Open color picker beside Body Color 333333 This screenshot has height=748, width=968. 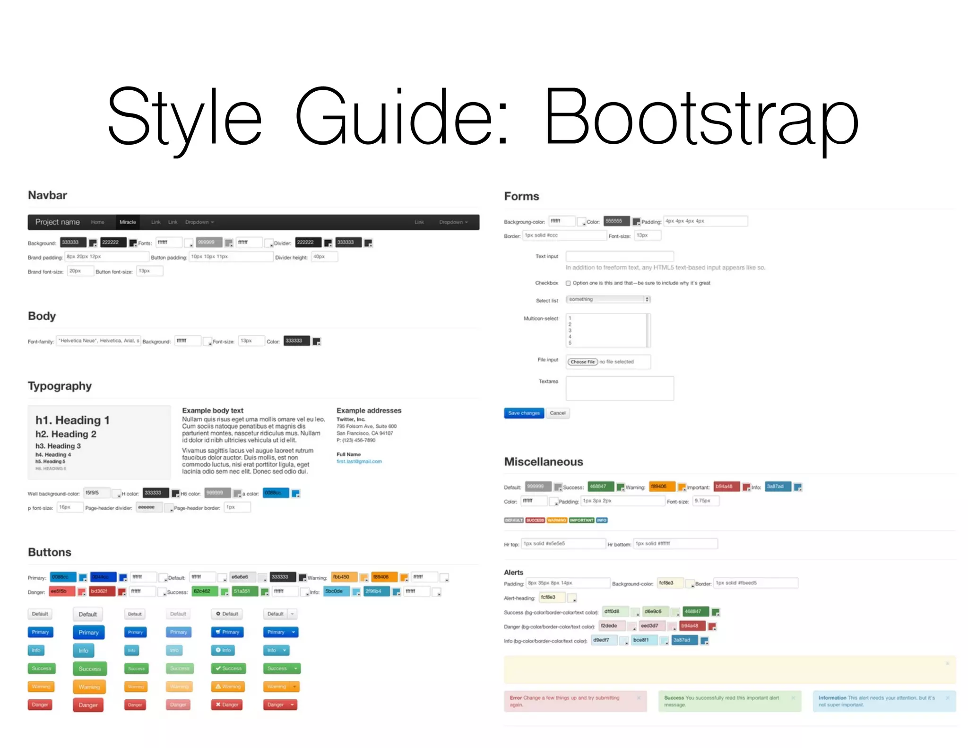click(317, 341)
